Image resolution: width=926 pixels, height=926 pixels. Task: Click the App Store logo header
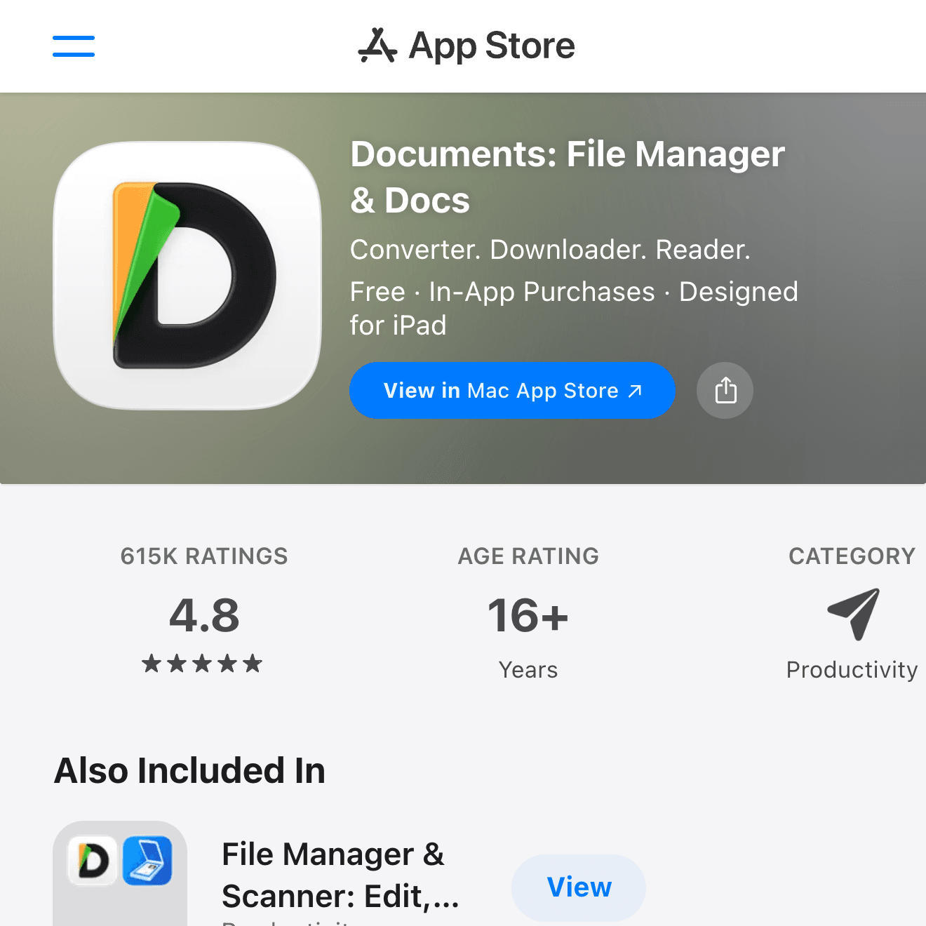(x=467, y=46)
